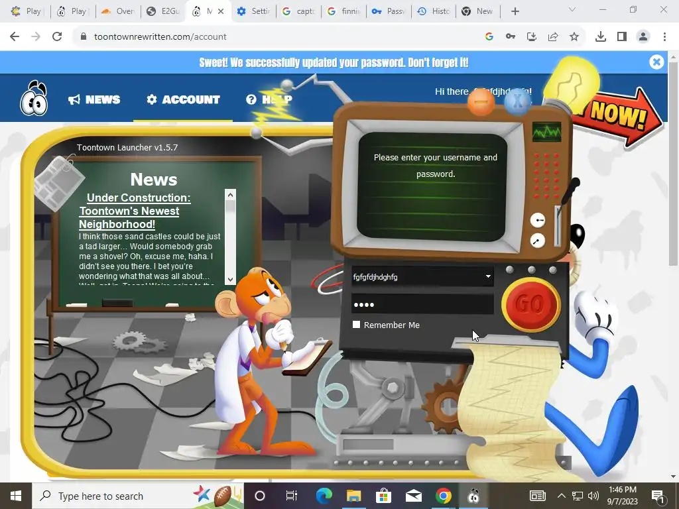Open the HELP menu on the site
Screen dimensions: 679x509
pyautogui.click(x=269, y=99)
